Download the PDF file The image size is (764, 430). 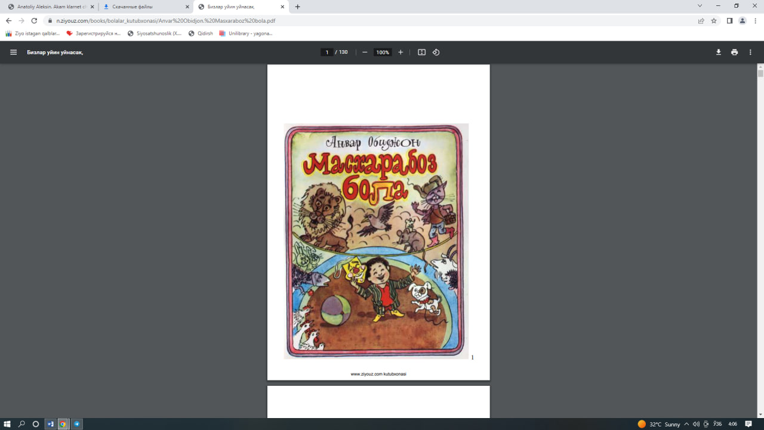[x=719, y=52]
